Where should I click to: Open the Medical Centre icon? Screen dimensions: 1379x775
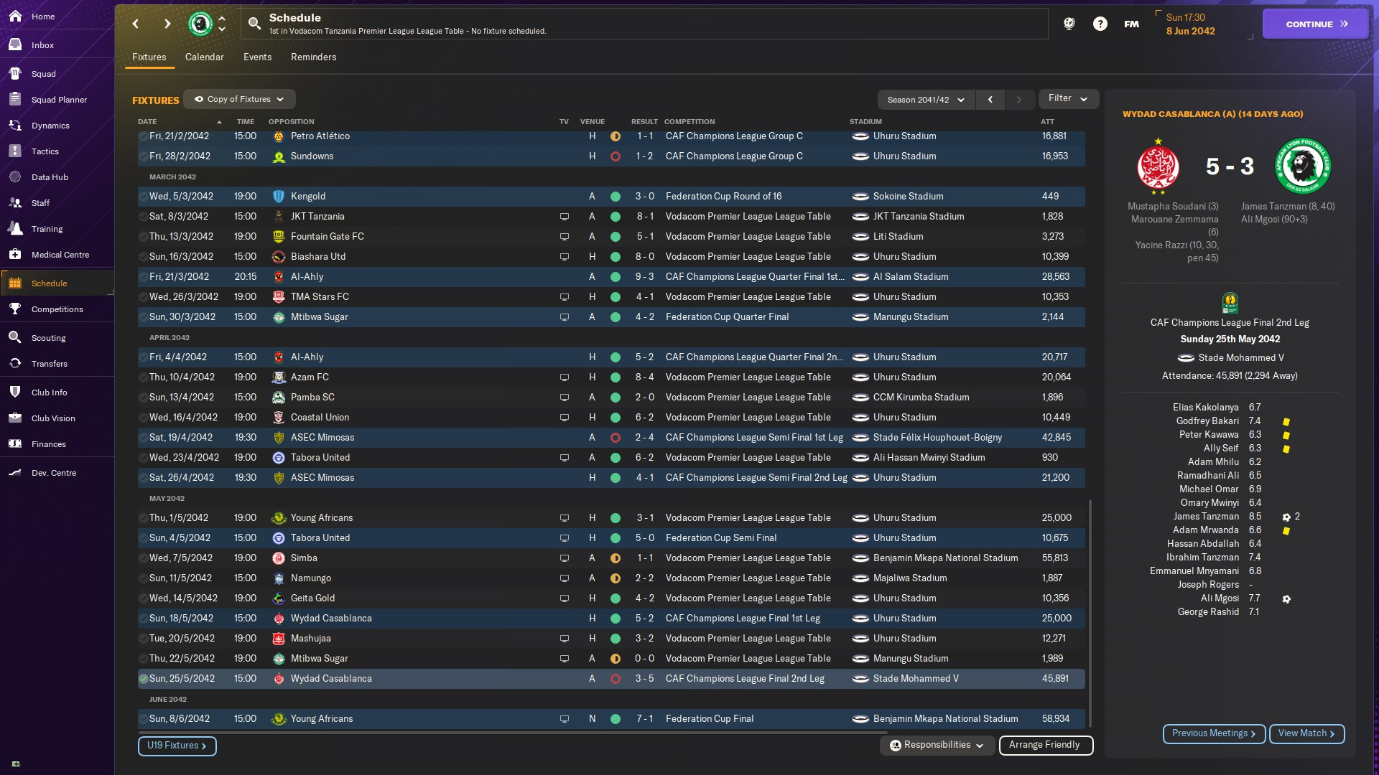[15, 254]
